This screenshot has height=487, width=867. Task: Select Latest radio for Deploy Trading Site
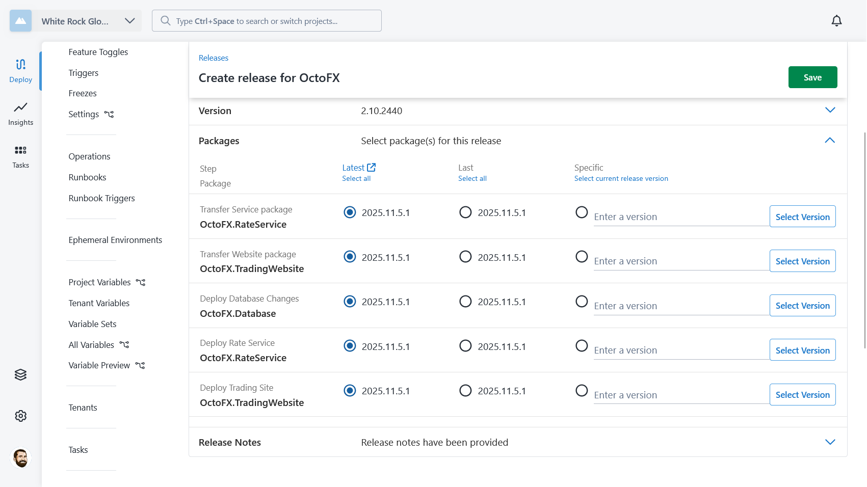point(350,391)
